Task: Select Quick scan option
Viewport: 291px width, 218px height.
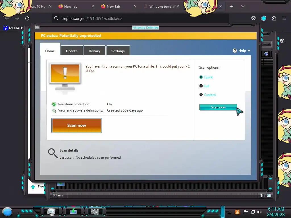Action: click(x=206, y=77)
